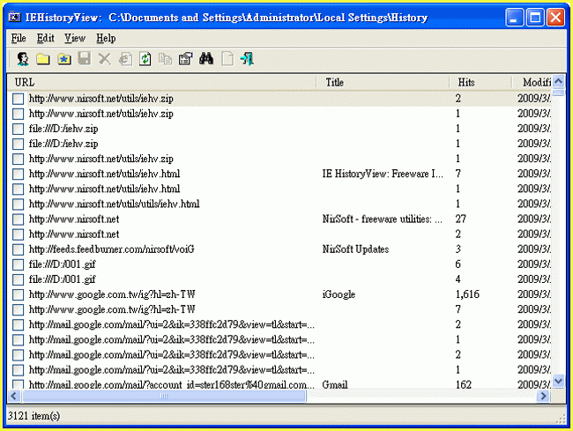The height and width of the screenshot is (431, 573).
Task: Open the View menu
Action: click(75, 38)
